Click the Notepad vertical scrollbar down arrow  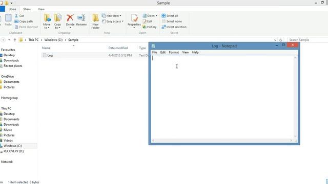(x=295, y=136)
